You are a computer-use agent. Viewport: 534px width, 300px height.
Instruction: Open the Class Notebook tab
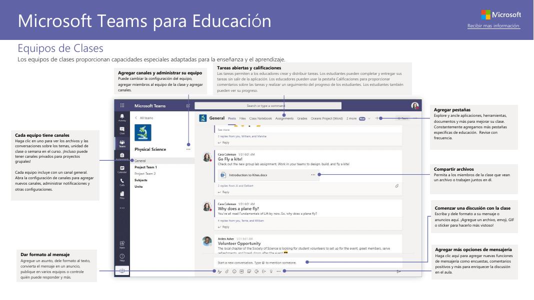tap(260, 118)
